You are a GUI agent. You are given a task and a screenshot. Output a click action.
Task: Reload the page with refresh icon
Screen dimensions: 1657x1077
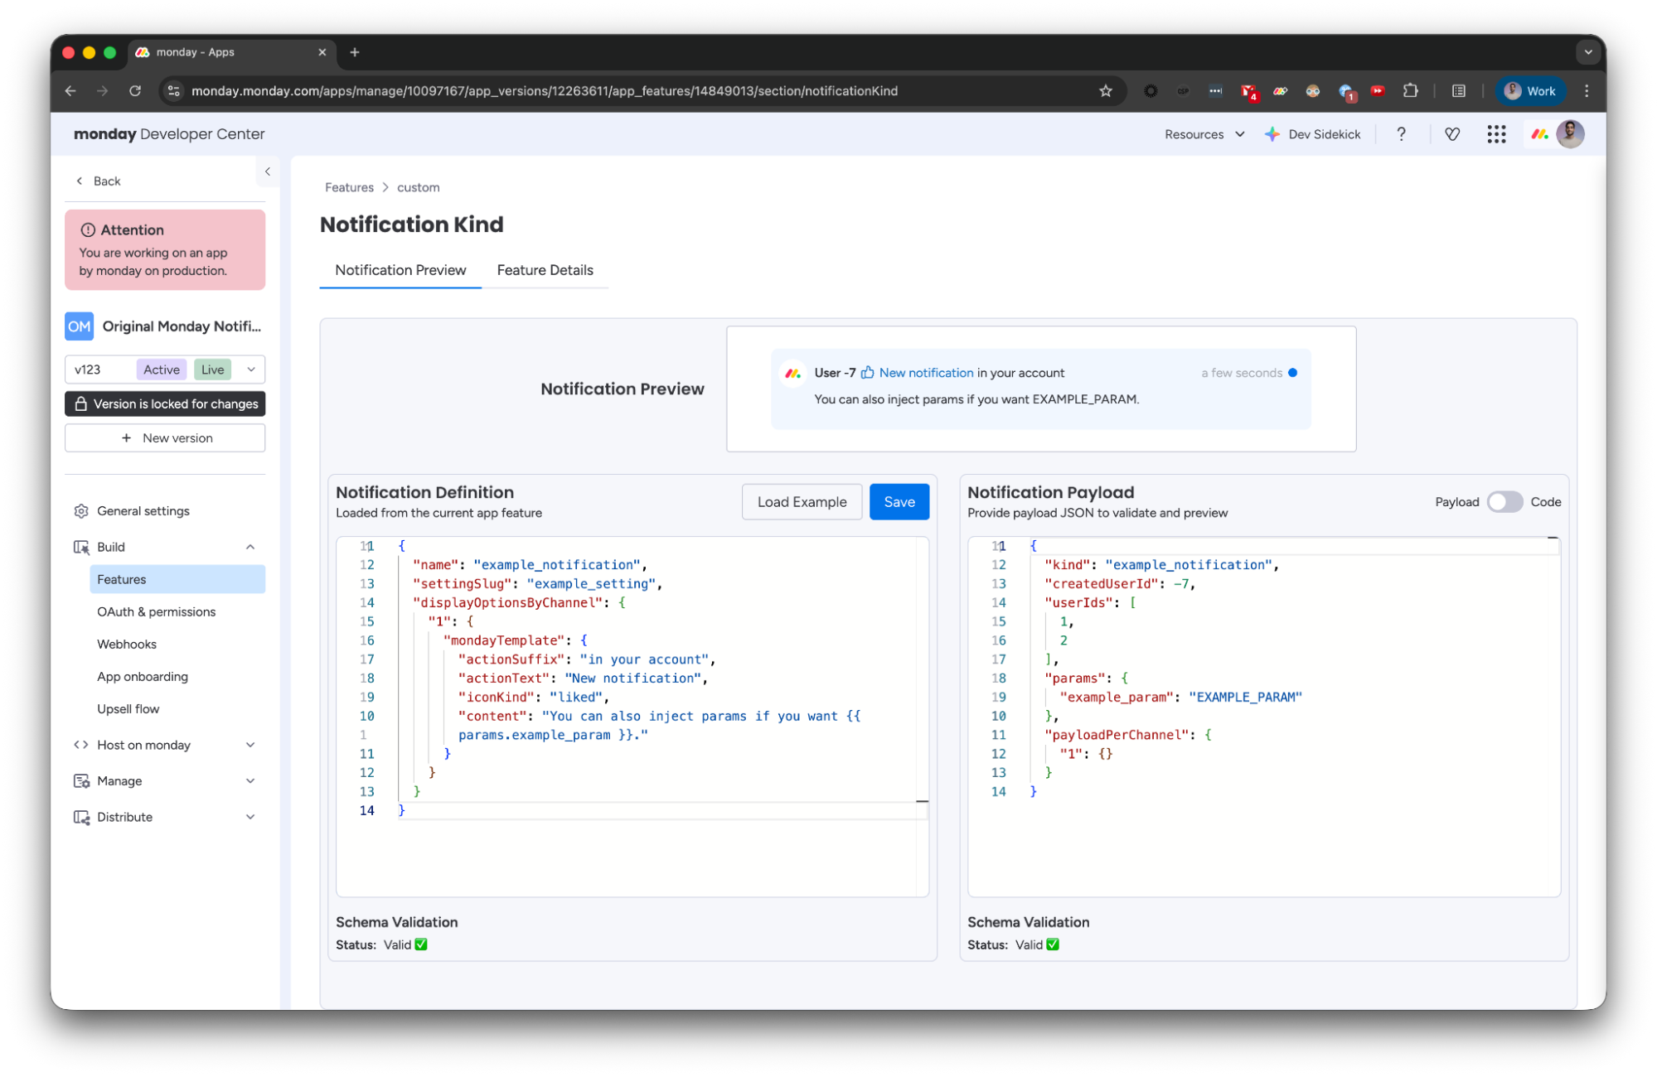[x=135, y=91]
